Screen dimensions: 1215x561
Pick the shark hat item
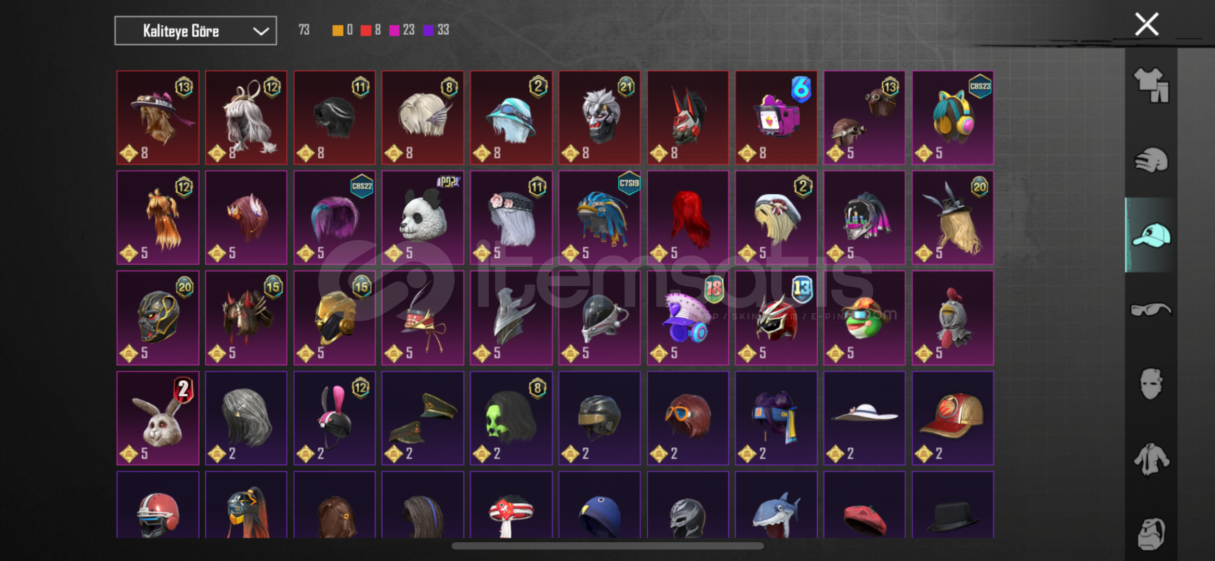click(x=776, y=505)
